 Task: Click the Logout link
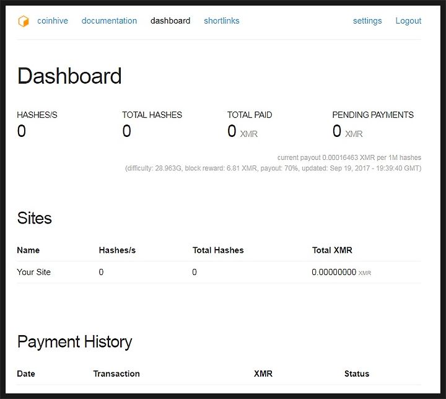pos(408,21)
